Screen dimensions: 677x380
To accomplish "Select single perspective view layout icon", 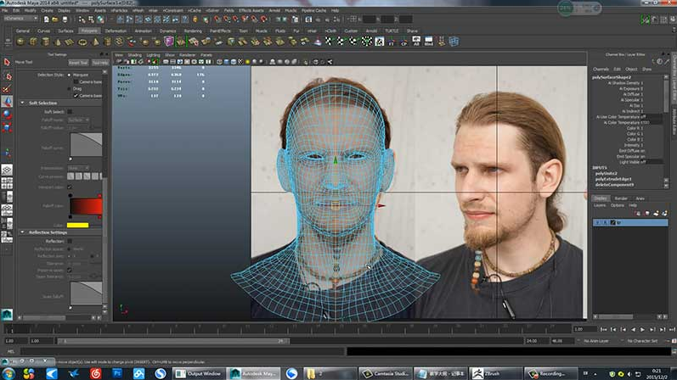I will [x=7, y=170].
